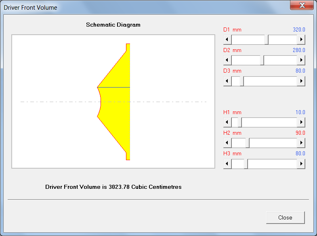Click the D2 slider thumb

tap(262, 60)
